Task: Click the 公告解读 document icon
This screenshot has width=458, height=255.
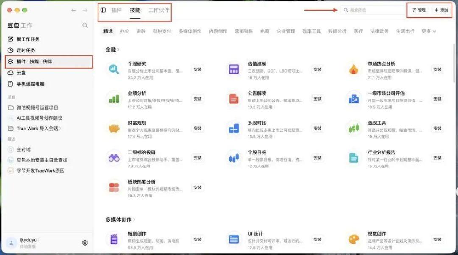Action: pyautogui.click(x=234, y=99)
